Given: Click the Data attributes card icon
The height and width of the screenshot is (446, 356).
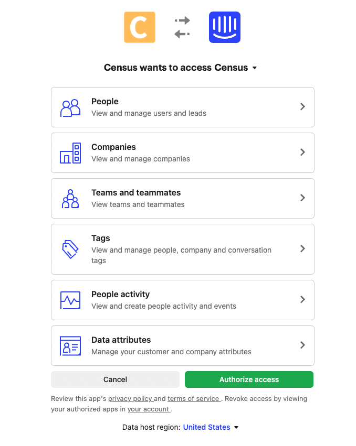Looking at the screenshot, I should tap(70, 346).
